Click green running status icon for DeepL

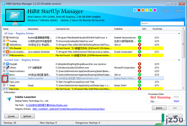pos(140,85)
